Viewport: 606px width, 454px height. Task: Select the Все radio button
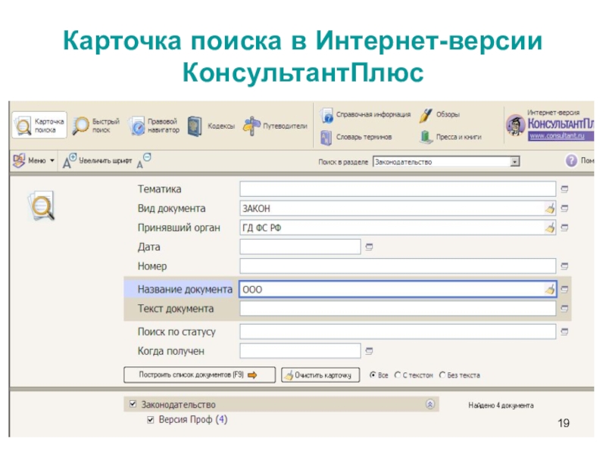(x=373, y=375)
